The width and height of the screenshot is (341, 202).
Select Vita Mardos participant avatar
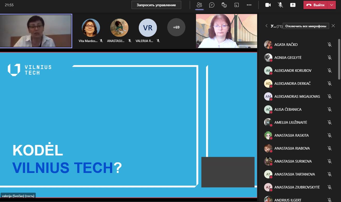[91, 27]
